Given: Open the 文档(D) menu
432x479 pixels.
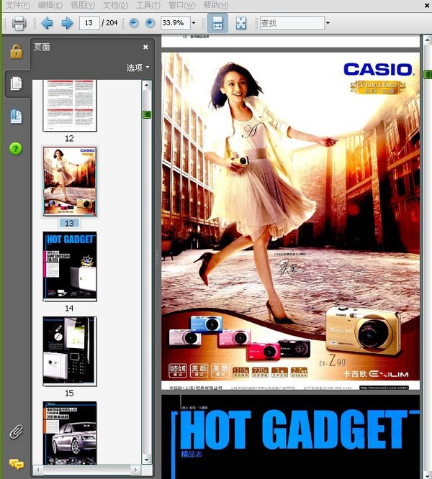Looking at the screenshot, I should (115, 5).
